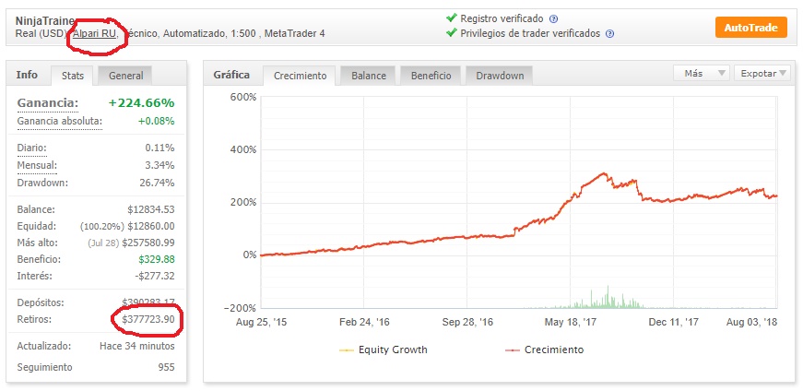
Task: Click the 26.74% drawdown value
Action: pyautogui.click(x=159, y=183)
